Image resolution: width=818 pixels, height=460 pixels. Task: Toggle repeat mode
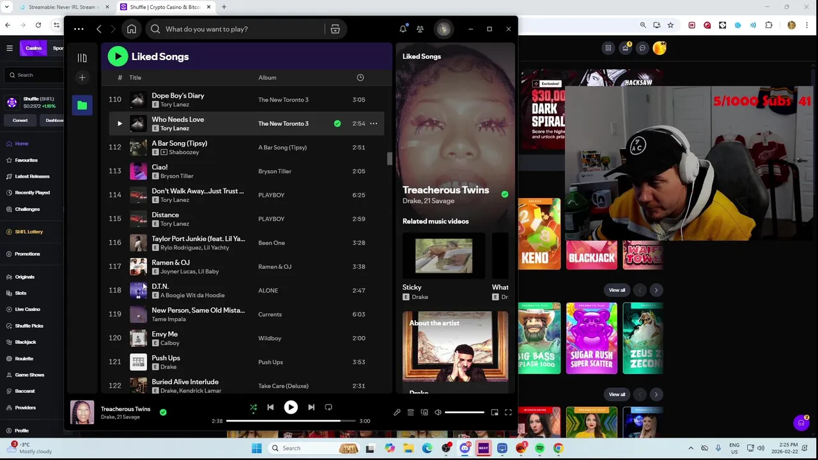coord(328,407)
